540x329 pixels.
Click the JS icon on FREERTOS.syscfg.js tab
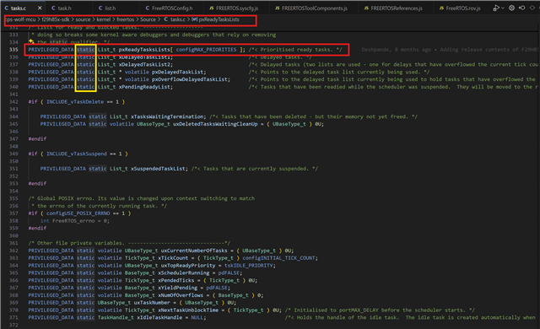pos(212,8)
